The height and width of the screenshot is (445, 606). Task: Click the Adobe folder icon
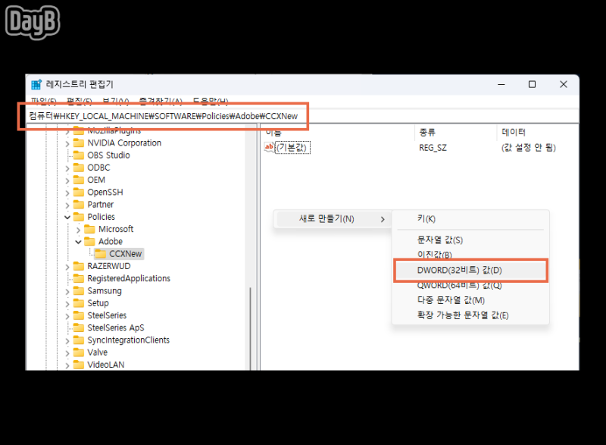[x=89, y=242]
